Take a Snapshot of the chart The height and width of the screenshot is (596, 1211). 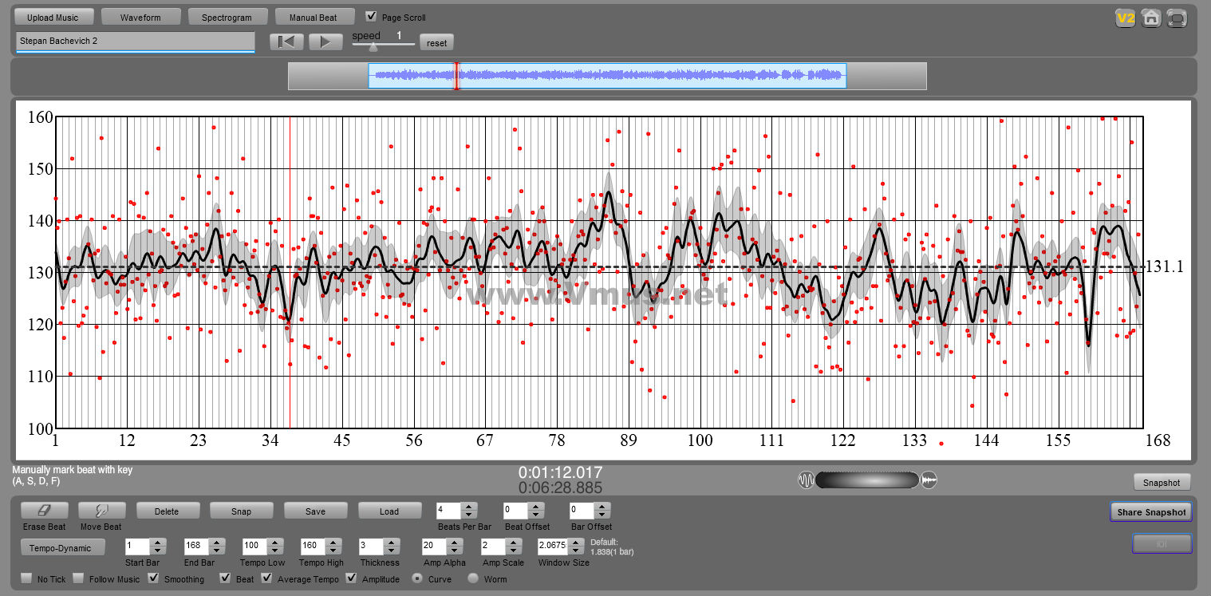click(1162, 482)
